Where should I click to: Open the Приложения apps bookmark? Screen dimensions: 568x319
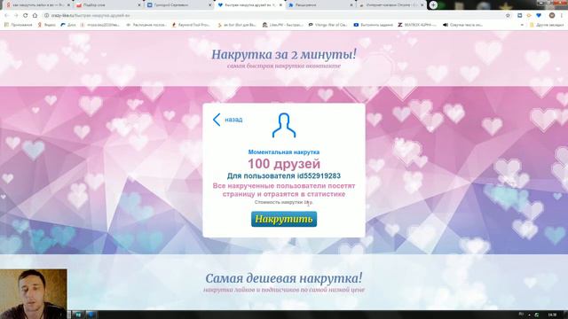coord(18,25)
